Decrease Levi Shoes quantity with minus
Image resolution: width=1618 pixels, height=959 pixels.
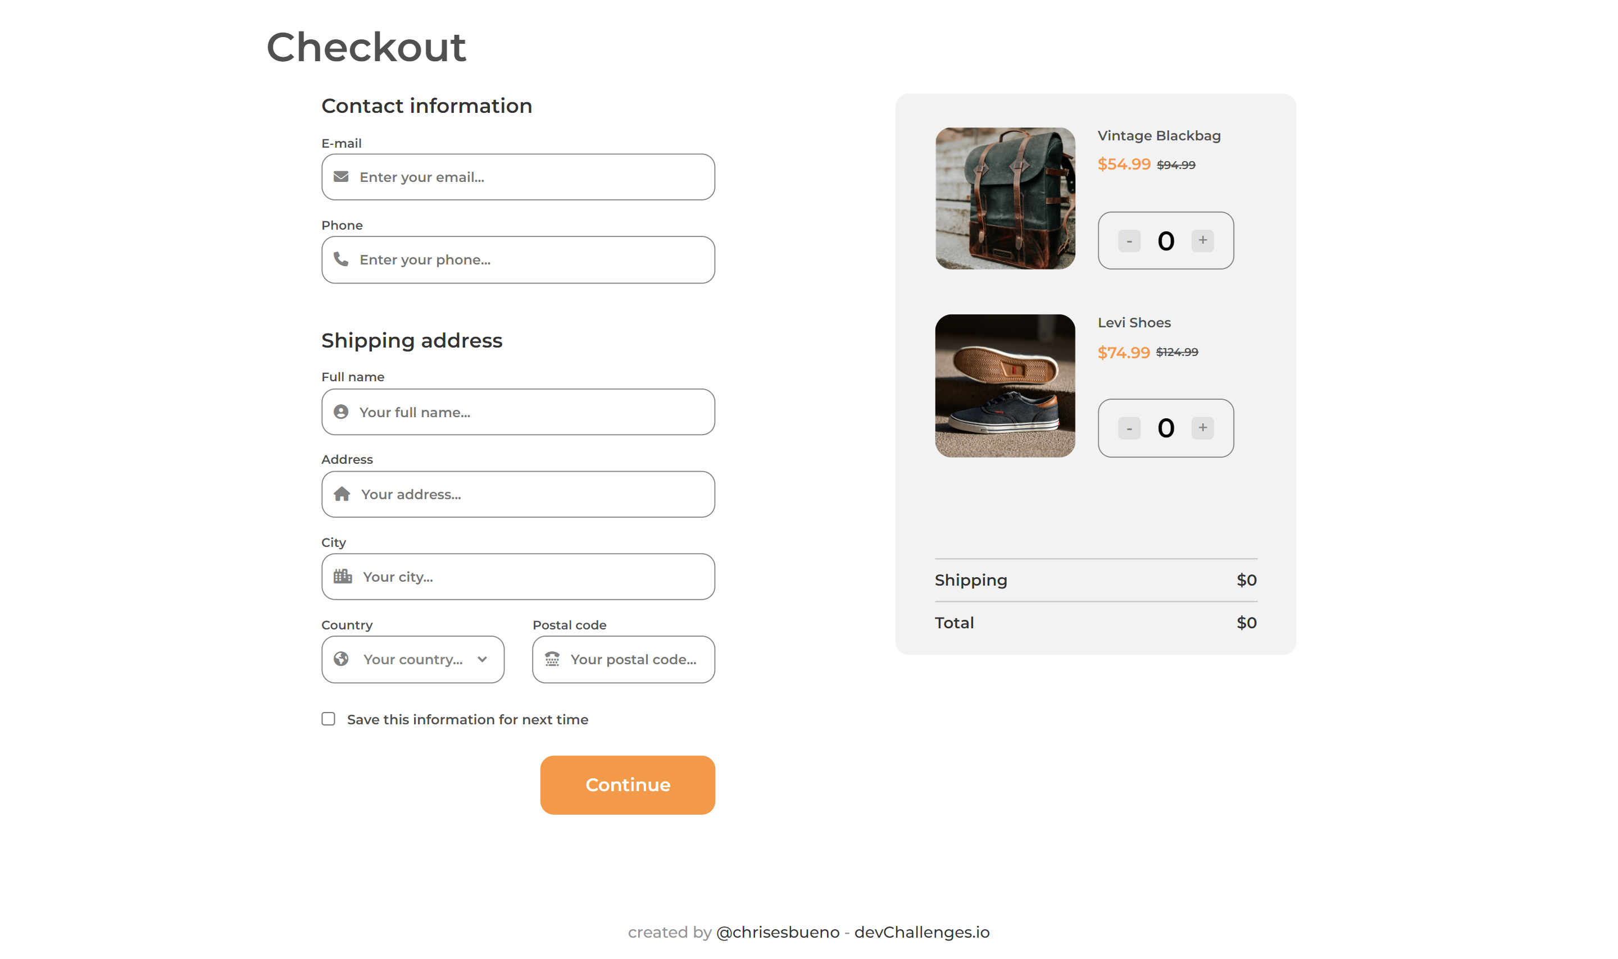click(x=1129, y=428)
